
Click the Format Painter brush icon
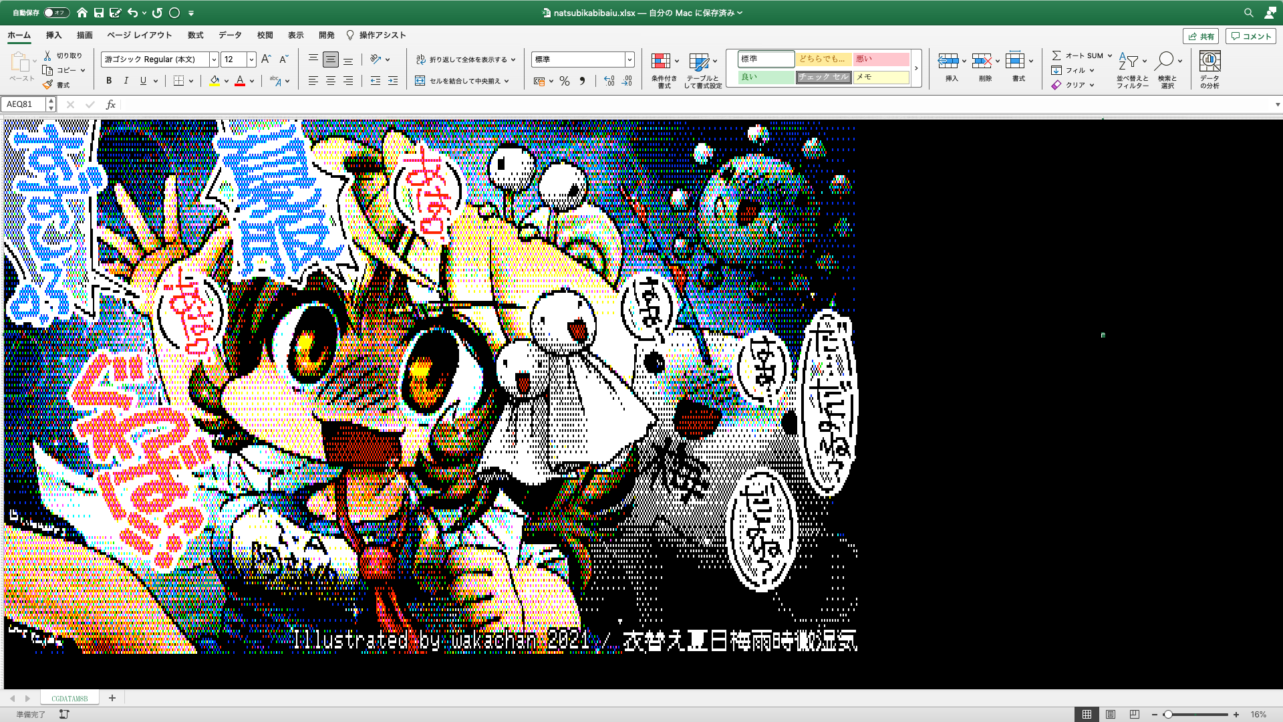47,85
